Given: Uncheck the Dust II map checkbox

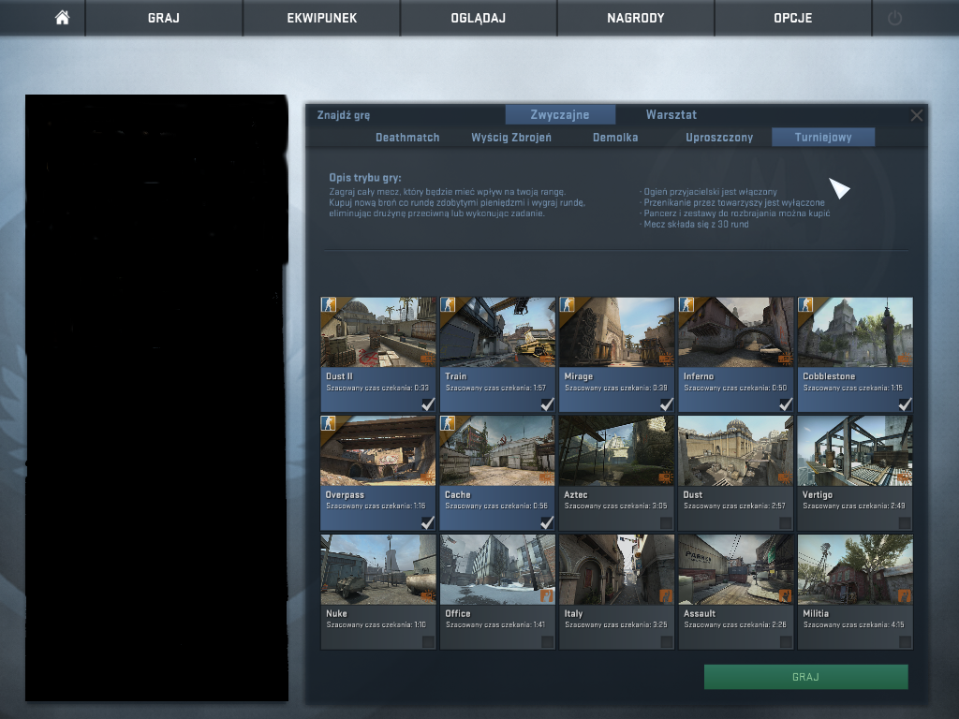Looking at the screenshot, I should [428, 404].
